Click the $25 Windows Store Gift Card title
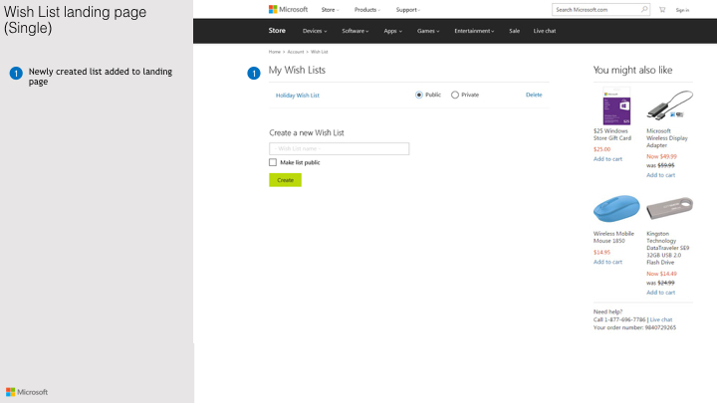Viewport: 717px width, 403px height. point(612,134)
